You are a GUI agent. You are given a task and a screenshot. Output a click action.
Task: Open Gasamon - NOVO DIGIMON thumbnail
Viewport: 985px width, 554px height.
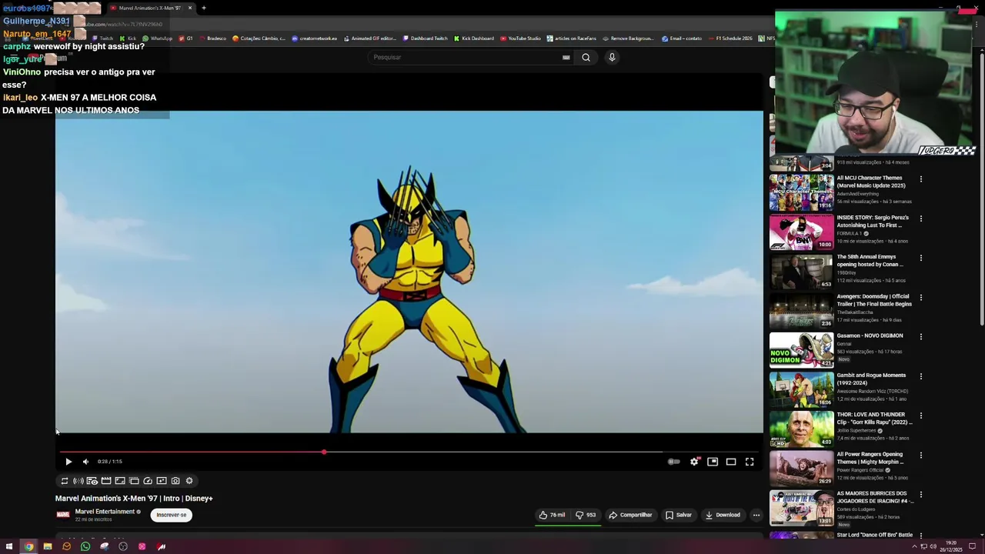(801, 350)
